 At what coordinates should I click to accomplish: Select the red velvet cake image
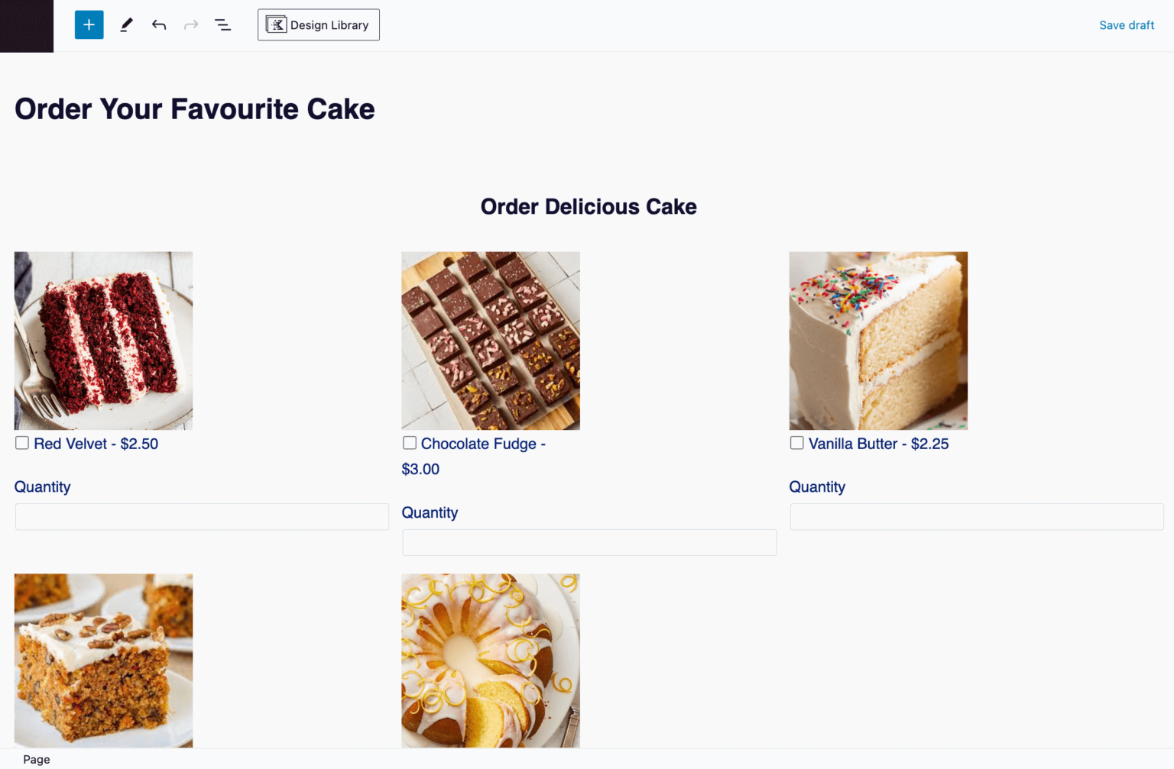coord(103,340)
